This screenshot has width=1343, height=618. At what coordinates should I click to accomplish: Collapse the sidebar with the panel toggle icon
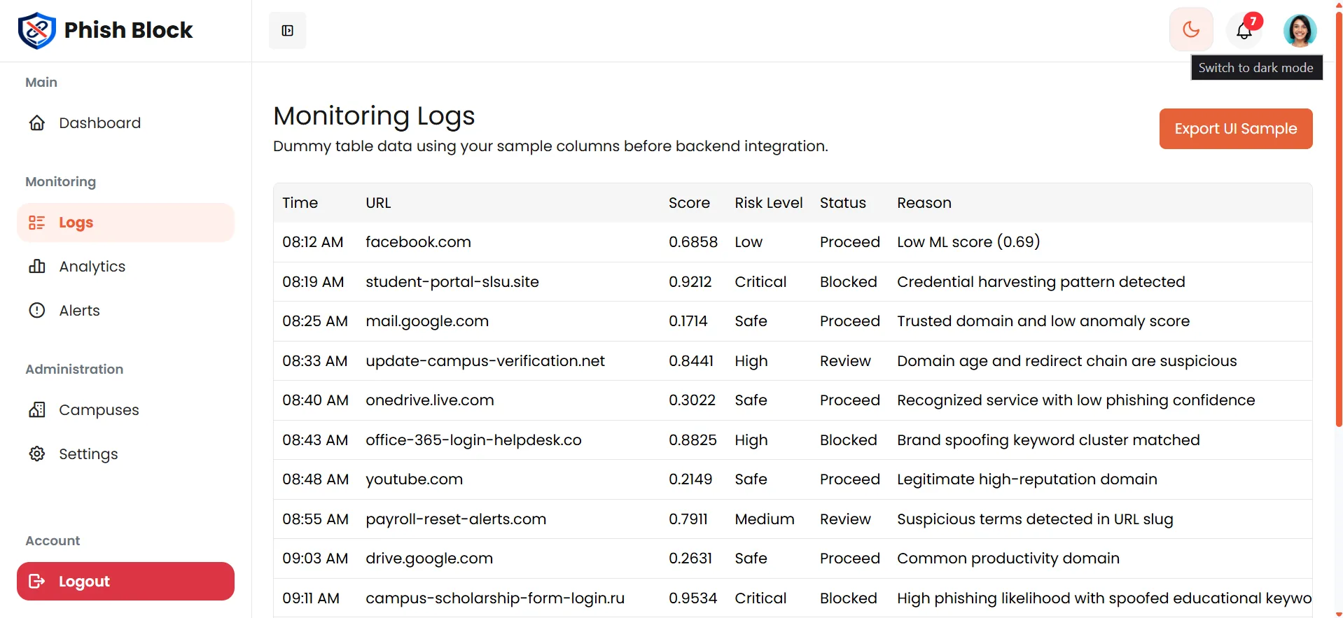[288, 30]
